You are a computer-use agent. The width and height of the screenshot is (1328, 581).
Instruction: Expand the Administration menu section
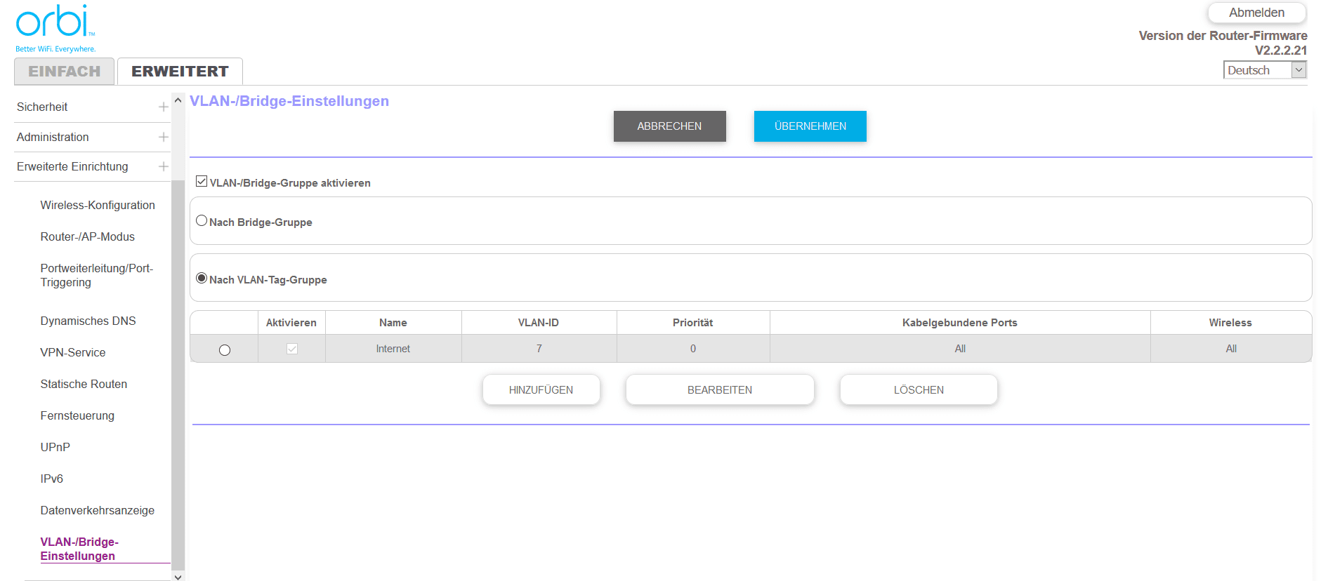click(x=163, y=137)
